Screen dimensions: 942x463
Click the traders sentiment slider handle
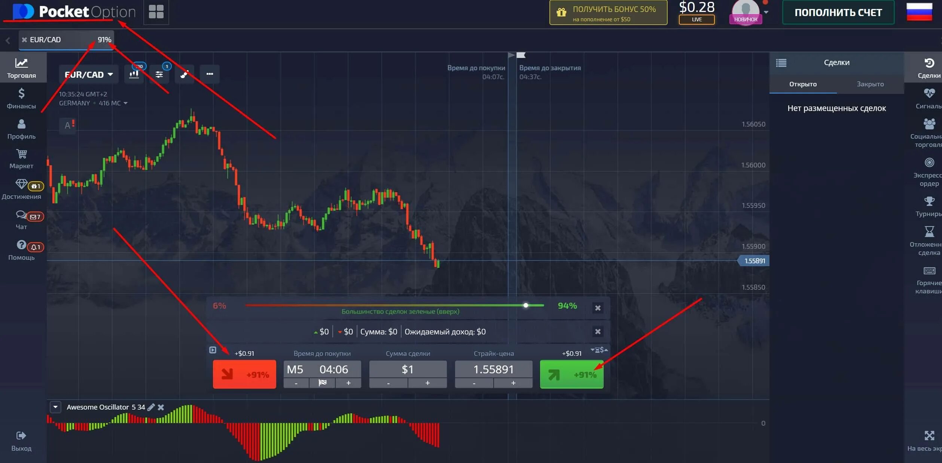click(x=525, y=305)
